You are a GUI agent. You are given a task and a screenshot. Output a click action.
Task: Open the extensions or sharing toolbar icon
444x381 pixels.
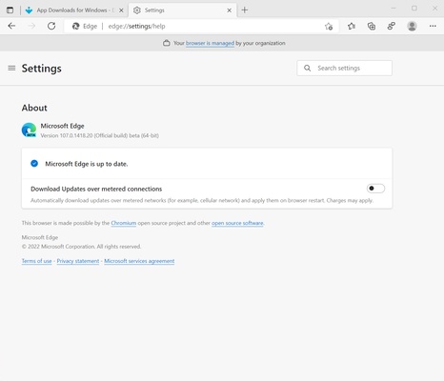click(x=392, y=26)
